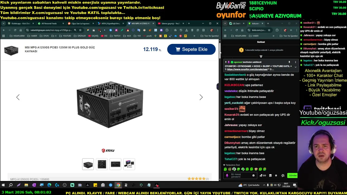The image size is (347, 195).
Task: Open Windows taskbar search
Action: [x=11, y=185]
